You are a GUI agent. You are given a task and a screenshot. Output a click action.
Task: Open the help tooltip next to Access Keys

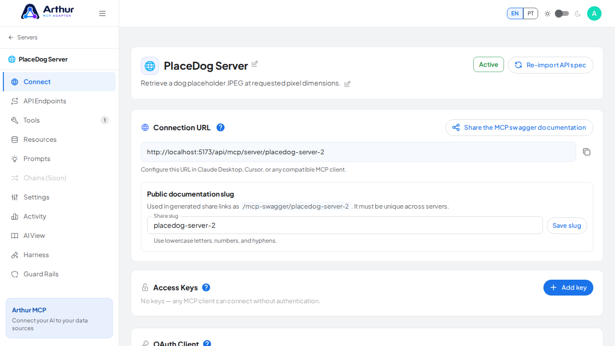(x=206, y=287)
